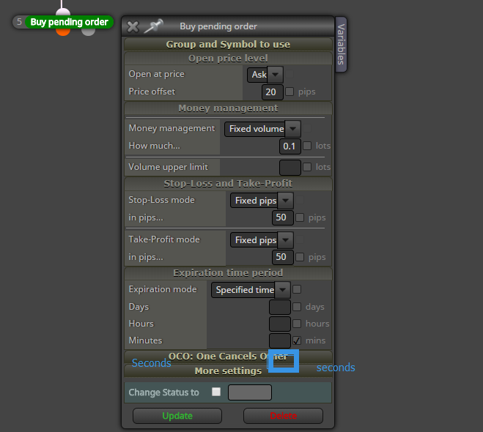Click the Days input field

click(280, 307)
